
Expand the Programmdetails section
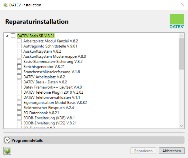click(x=7, y=140)
